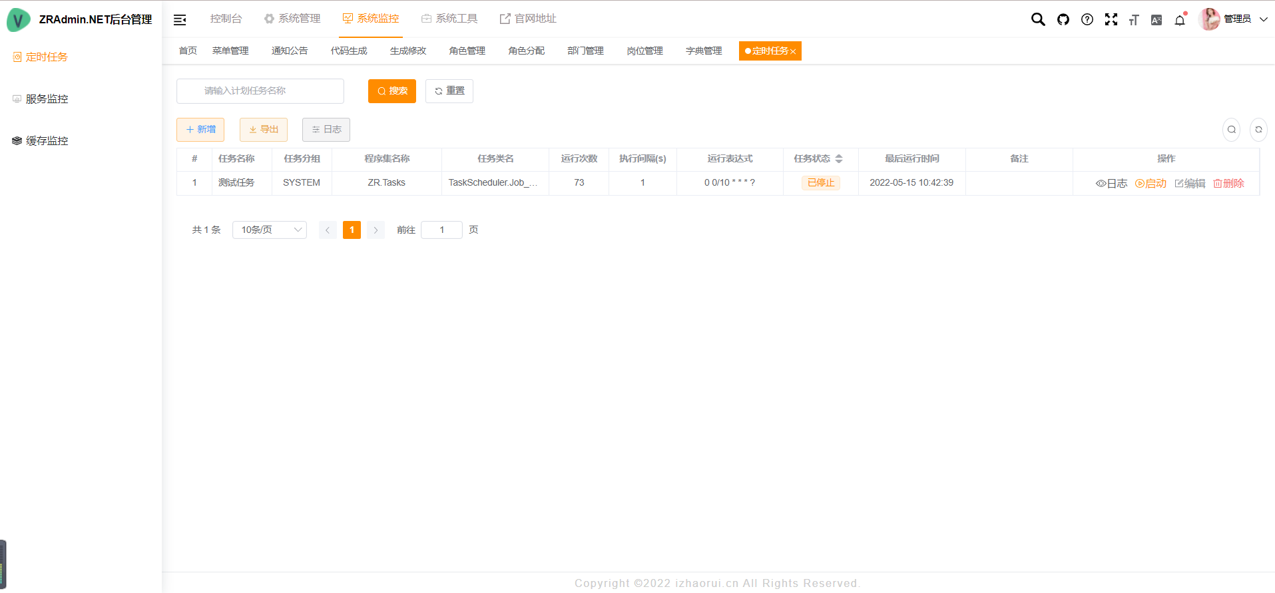This screenshot has height=593, width=1275.
Task: Switch to the 角色管理 tab
Action: 467,51
